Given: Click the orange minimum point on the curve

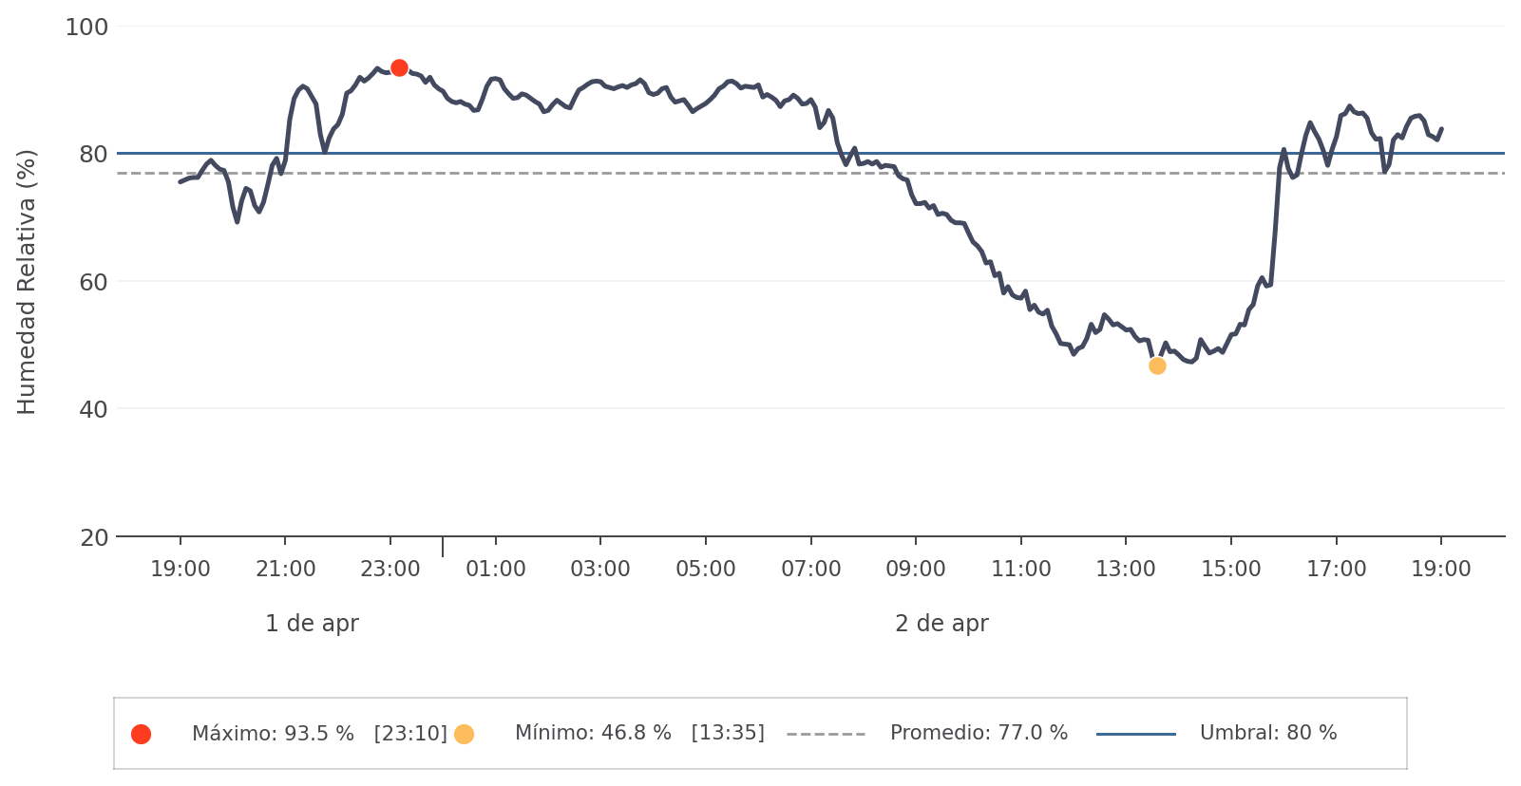Looking at the screenshot, I should tap(1157, 365).
